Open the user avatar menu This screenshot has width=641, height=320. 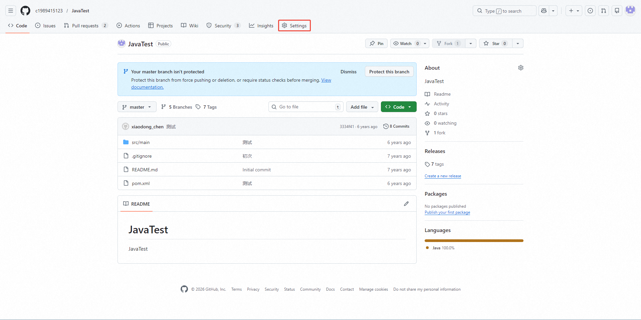click(630, 11)
